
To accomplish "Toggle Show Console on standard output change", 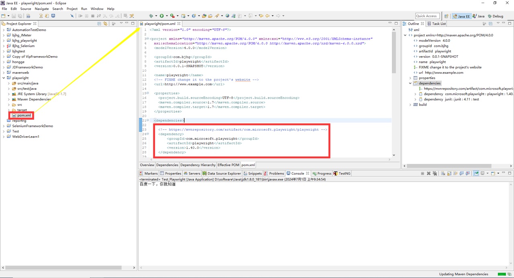I will click(x=462, y=173).
